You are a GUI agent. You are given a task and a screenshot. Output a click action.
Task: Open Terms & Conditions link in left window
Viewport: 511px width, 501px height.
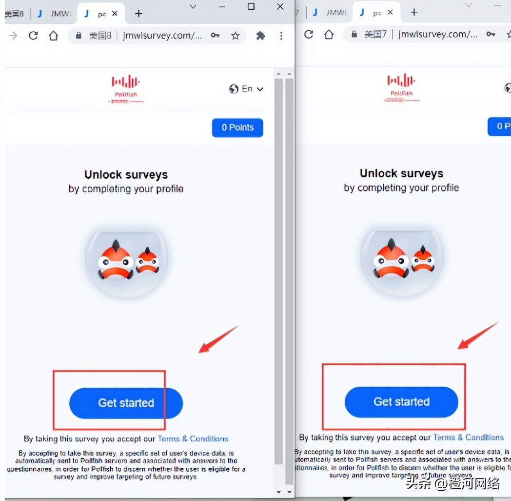click(193, 438)
